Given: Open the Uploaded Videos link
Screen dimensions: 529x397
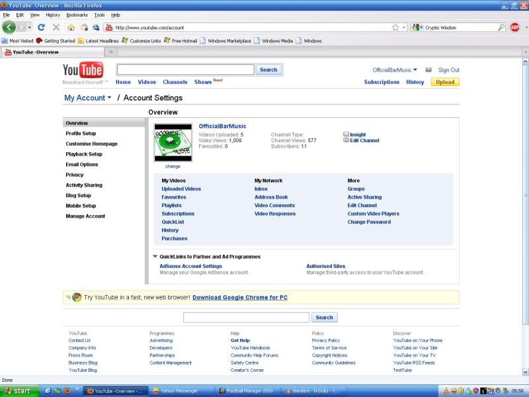Looking at the screenshot, I should pyautogui.click(x=181, y=189).
